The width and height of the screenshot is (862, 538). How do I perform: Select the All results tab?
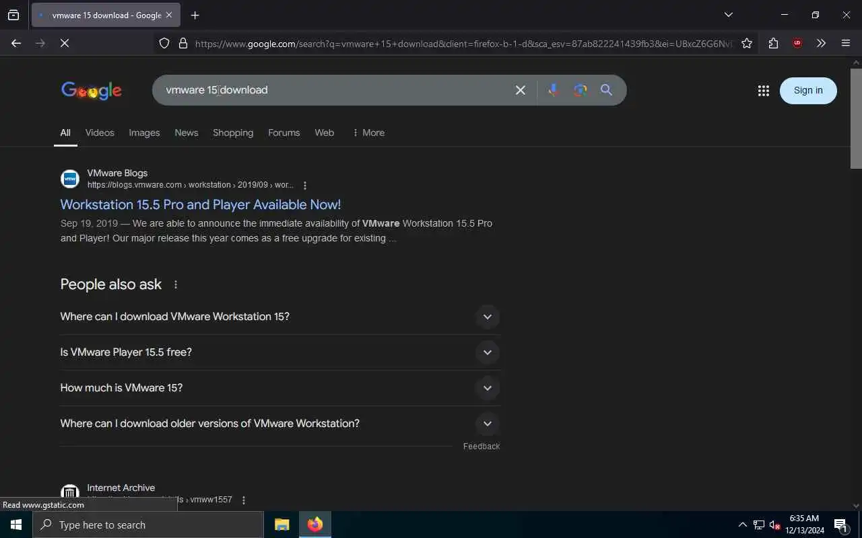[x=65, y=132]
